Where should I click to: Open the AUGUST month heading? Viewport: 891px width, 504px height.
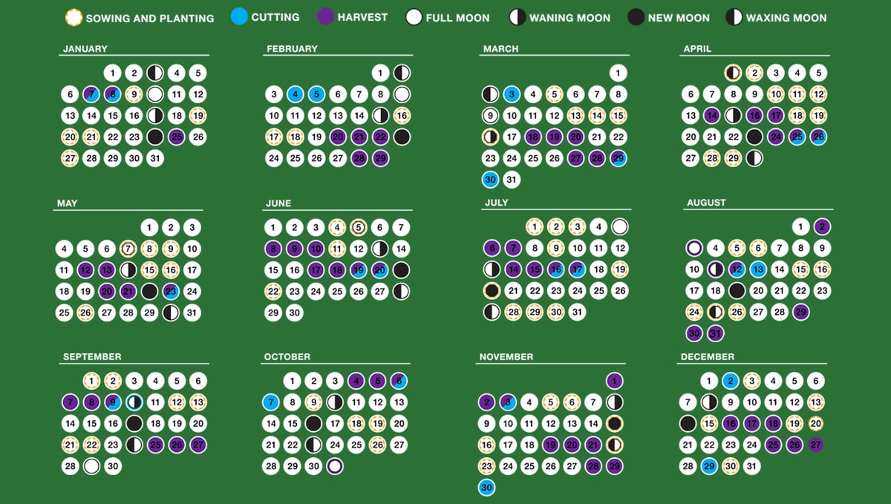coord(706,203)
